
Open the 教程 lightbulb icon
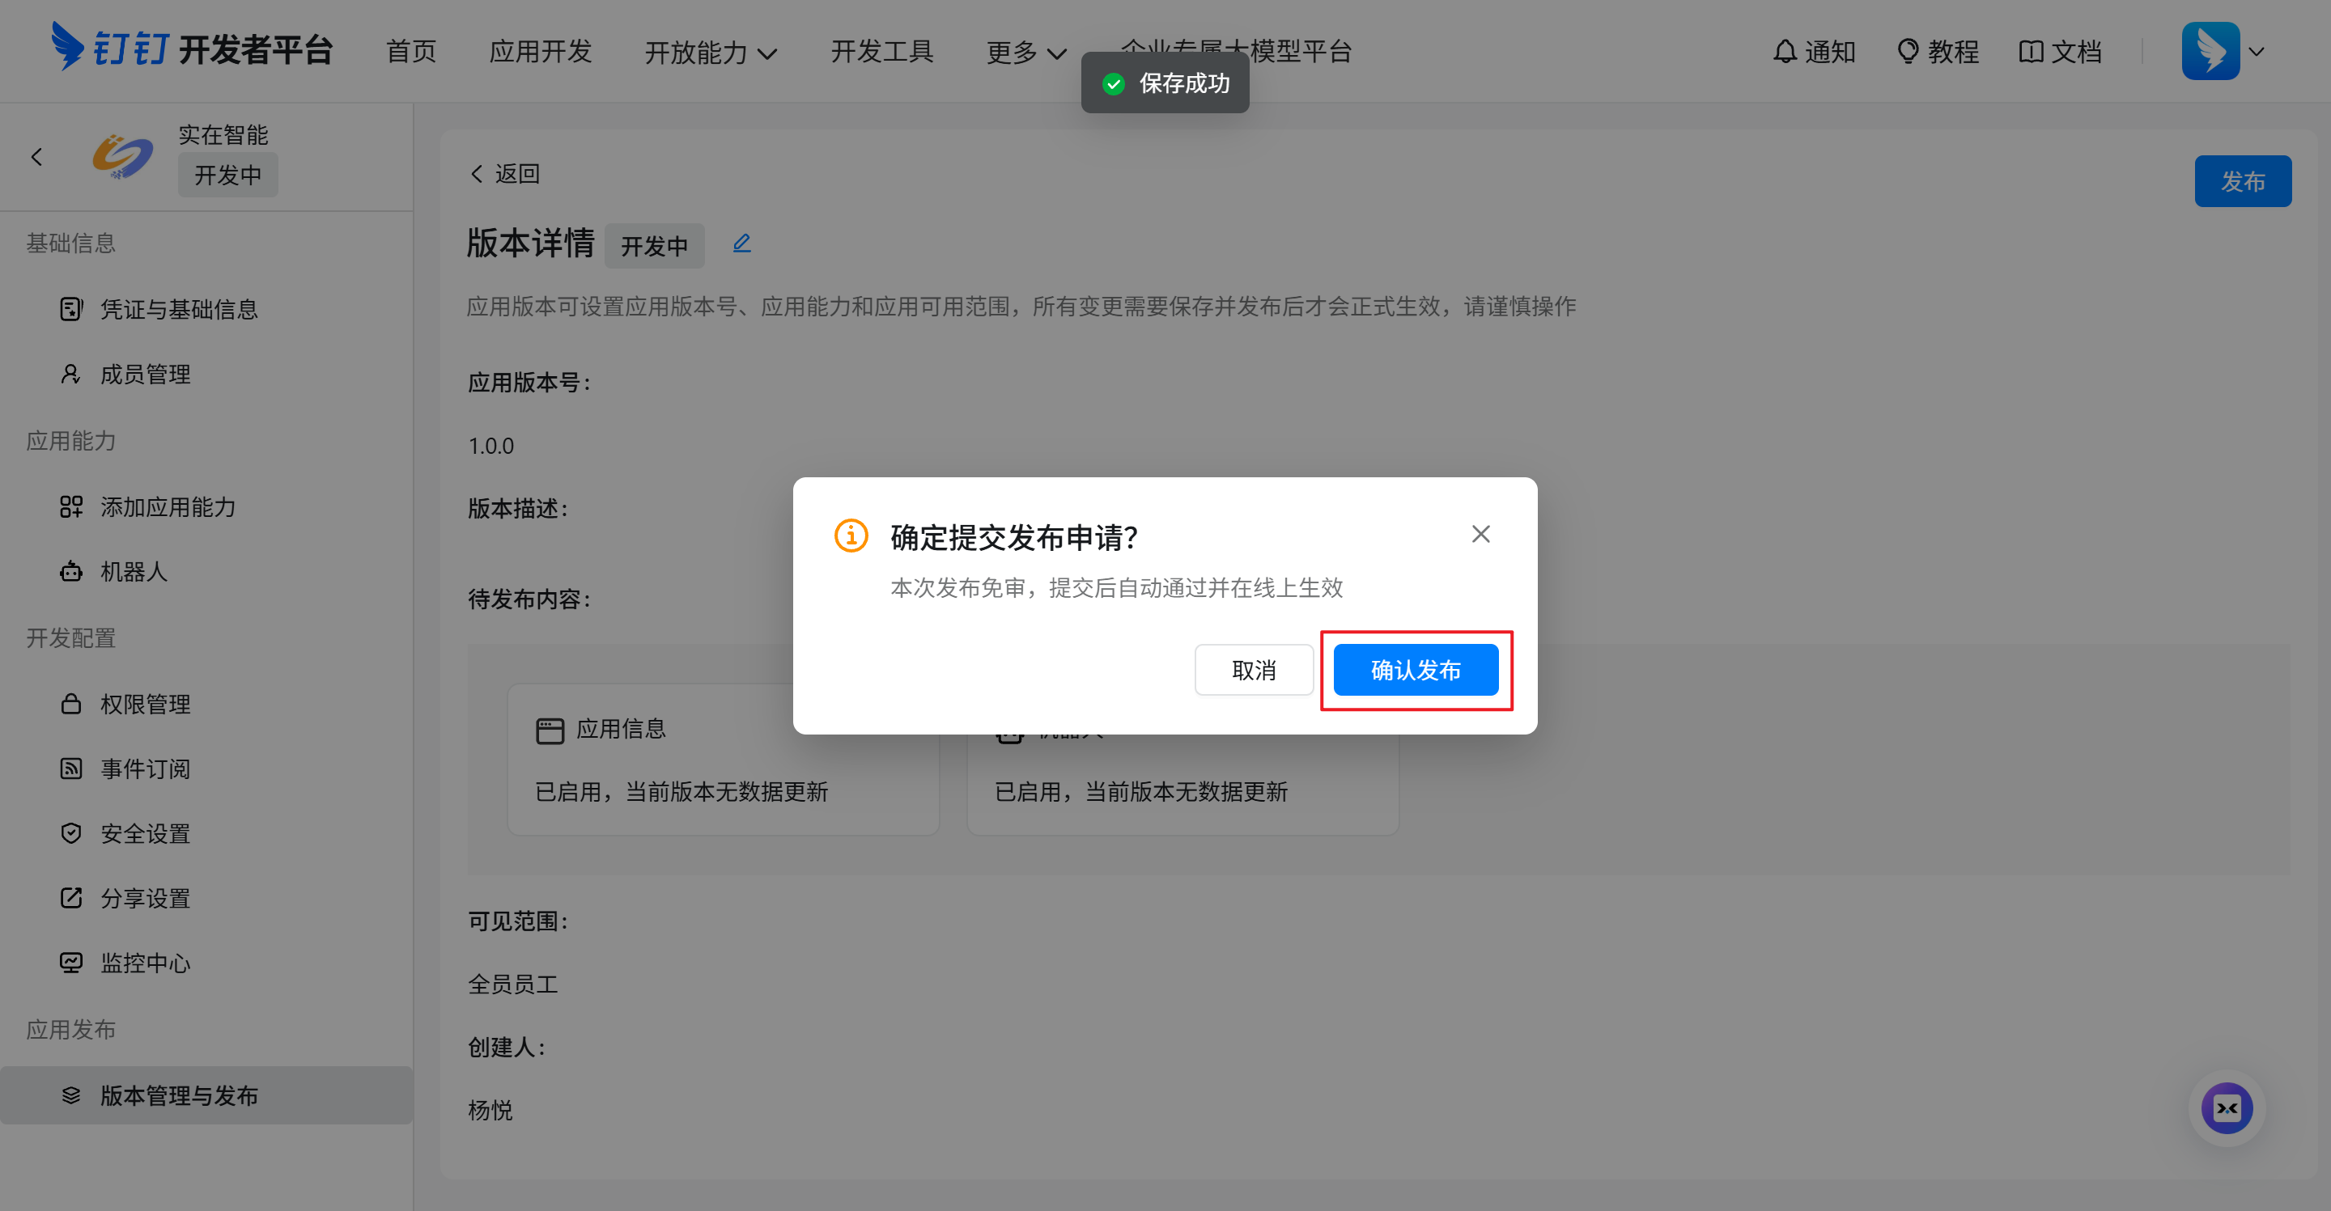pos(1908,52)
